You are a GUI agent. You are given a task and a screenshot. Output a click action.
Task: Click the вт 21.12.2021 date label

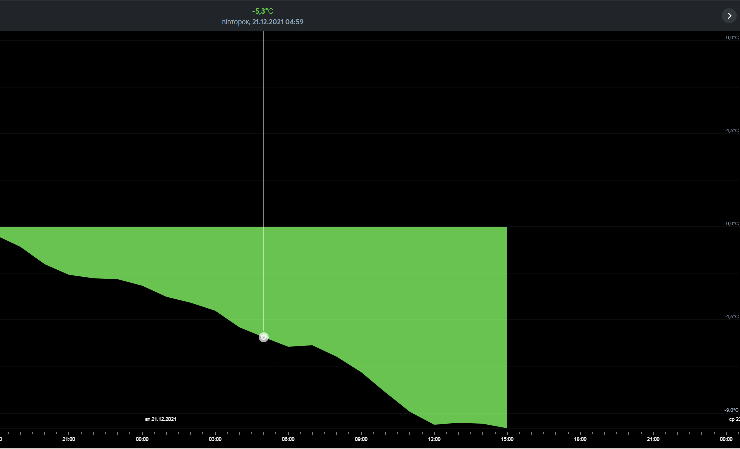[161, 419]
